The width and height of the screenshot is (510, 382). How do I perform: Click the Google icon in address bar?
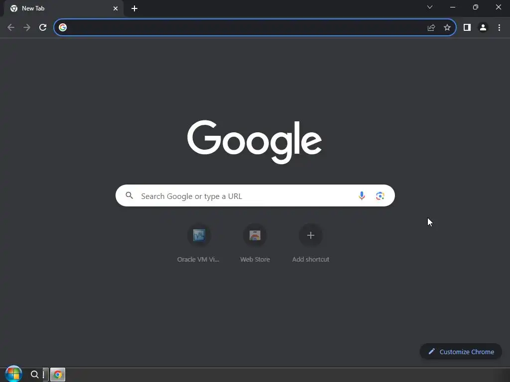tap(63, 28)
